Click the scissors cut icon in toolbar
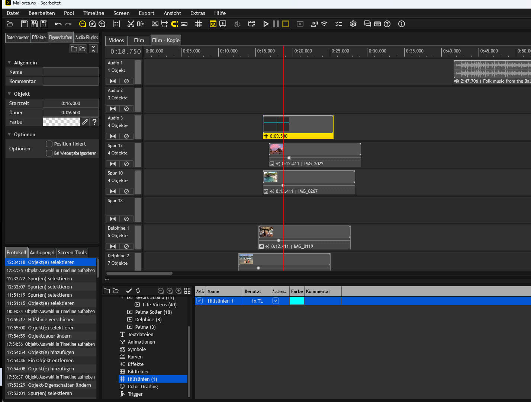 131,24
